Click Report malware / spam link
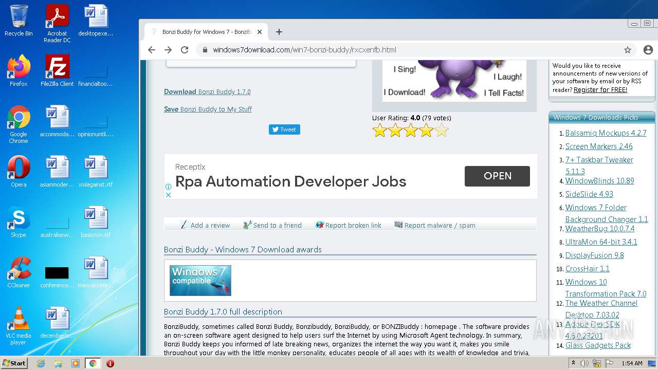Viewport: 658px width, 370px height. coord(439,225)
